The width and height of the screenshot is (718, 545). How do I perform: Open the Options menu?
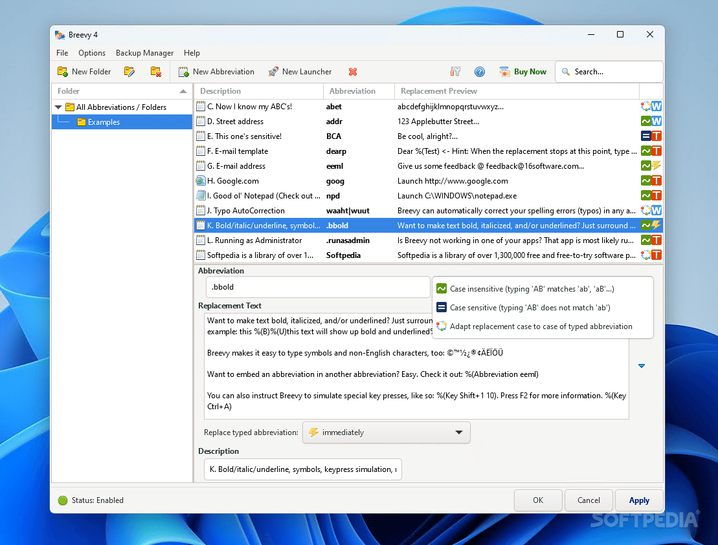(91, 53)
